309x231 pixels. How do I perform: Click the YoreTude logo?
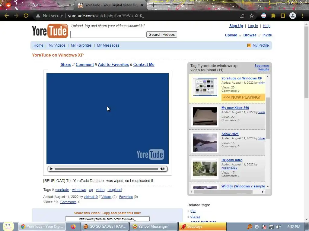(50, 31)
